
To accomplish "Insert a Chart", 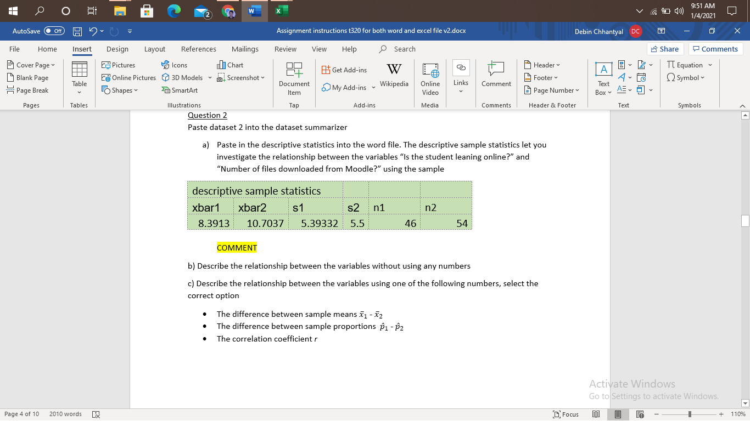I will point(230,65).
